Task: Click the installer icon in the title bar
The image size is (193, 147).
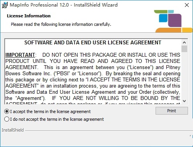Action: tap(5, 5)
